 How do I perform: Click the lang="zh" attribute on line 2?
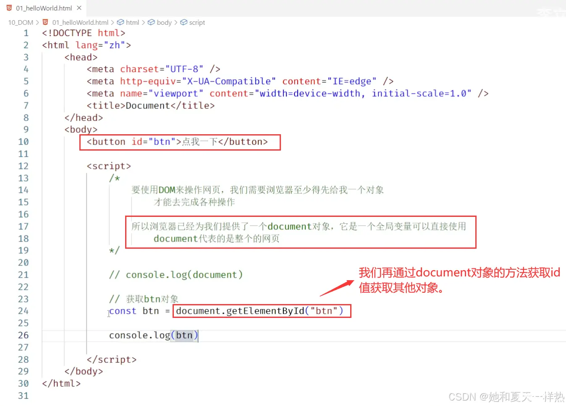[x=100, y=45]
